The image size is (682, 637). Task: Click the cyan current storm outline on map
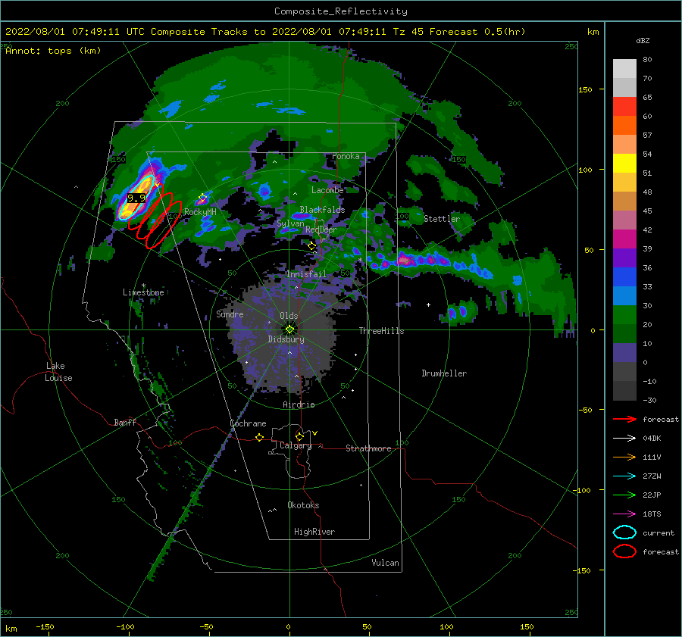(x=136, y=198)
